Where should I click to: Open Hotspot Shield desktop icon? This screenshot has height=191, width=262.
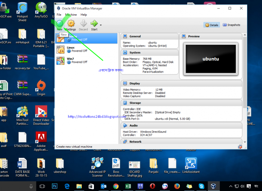[x=22, y=12]
